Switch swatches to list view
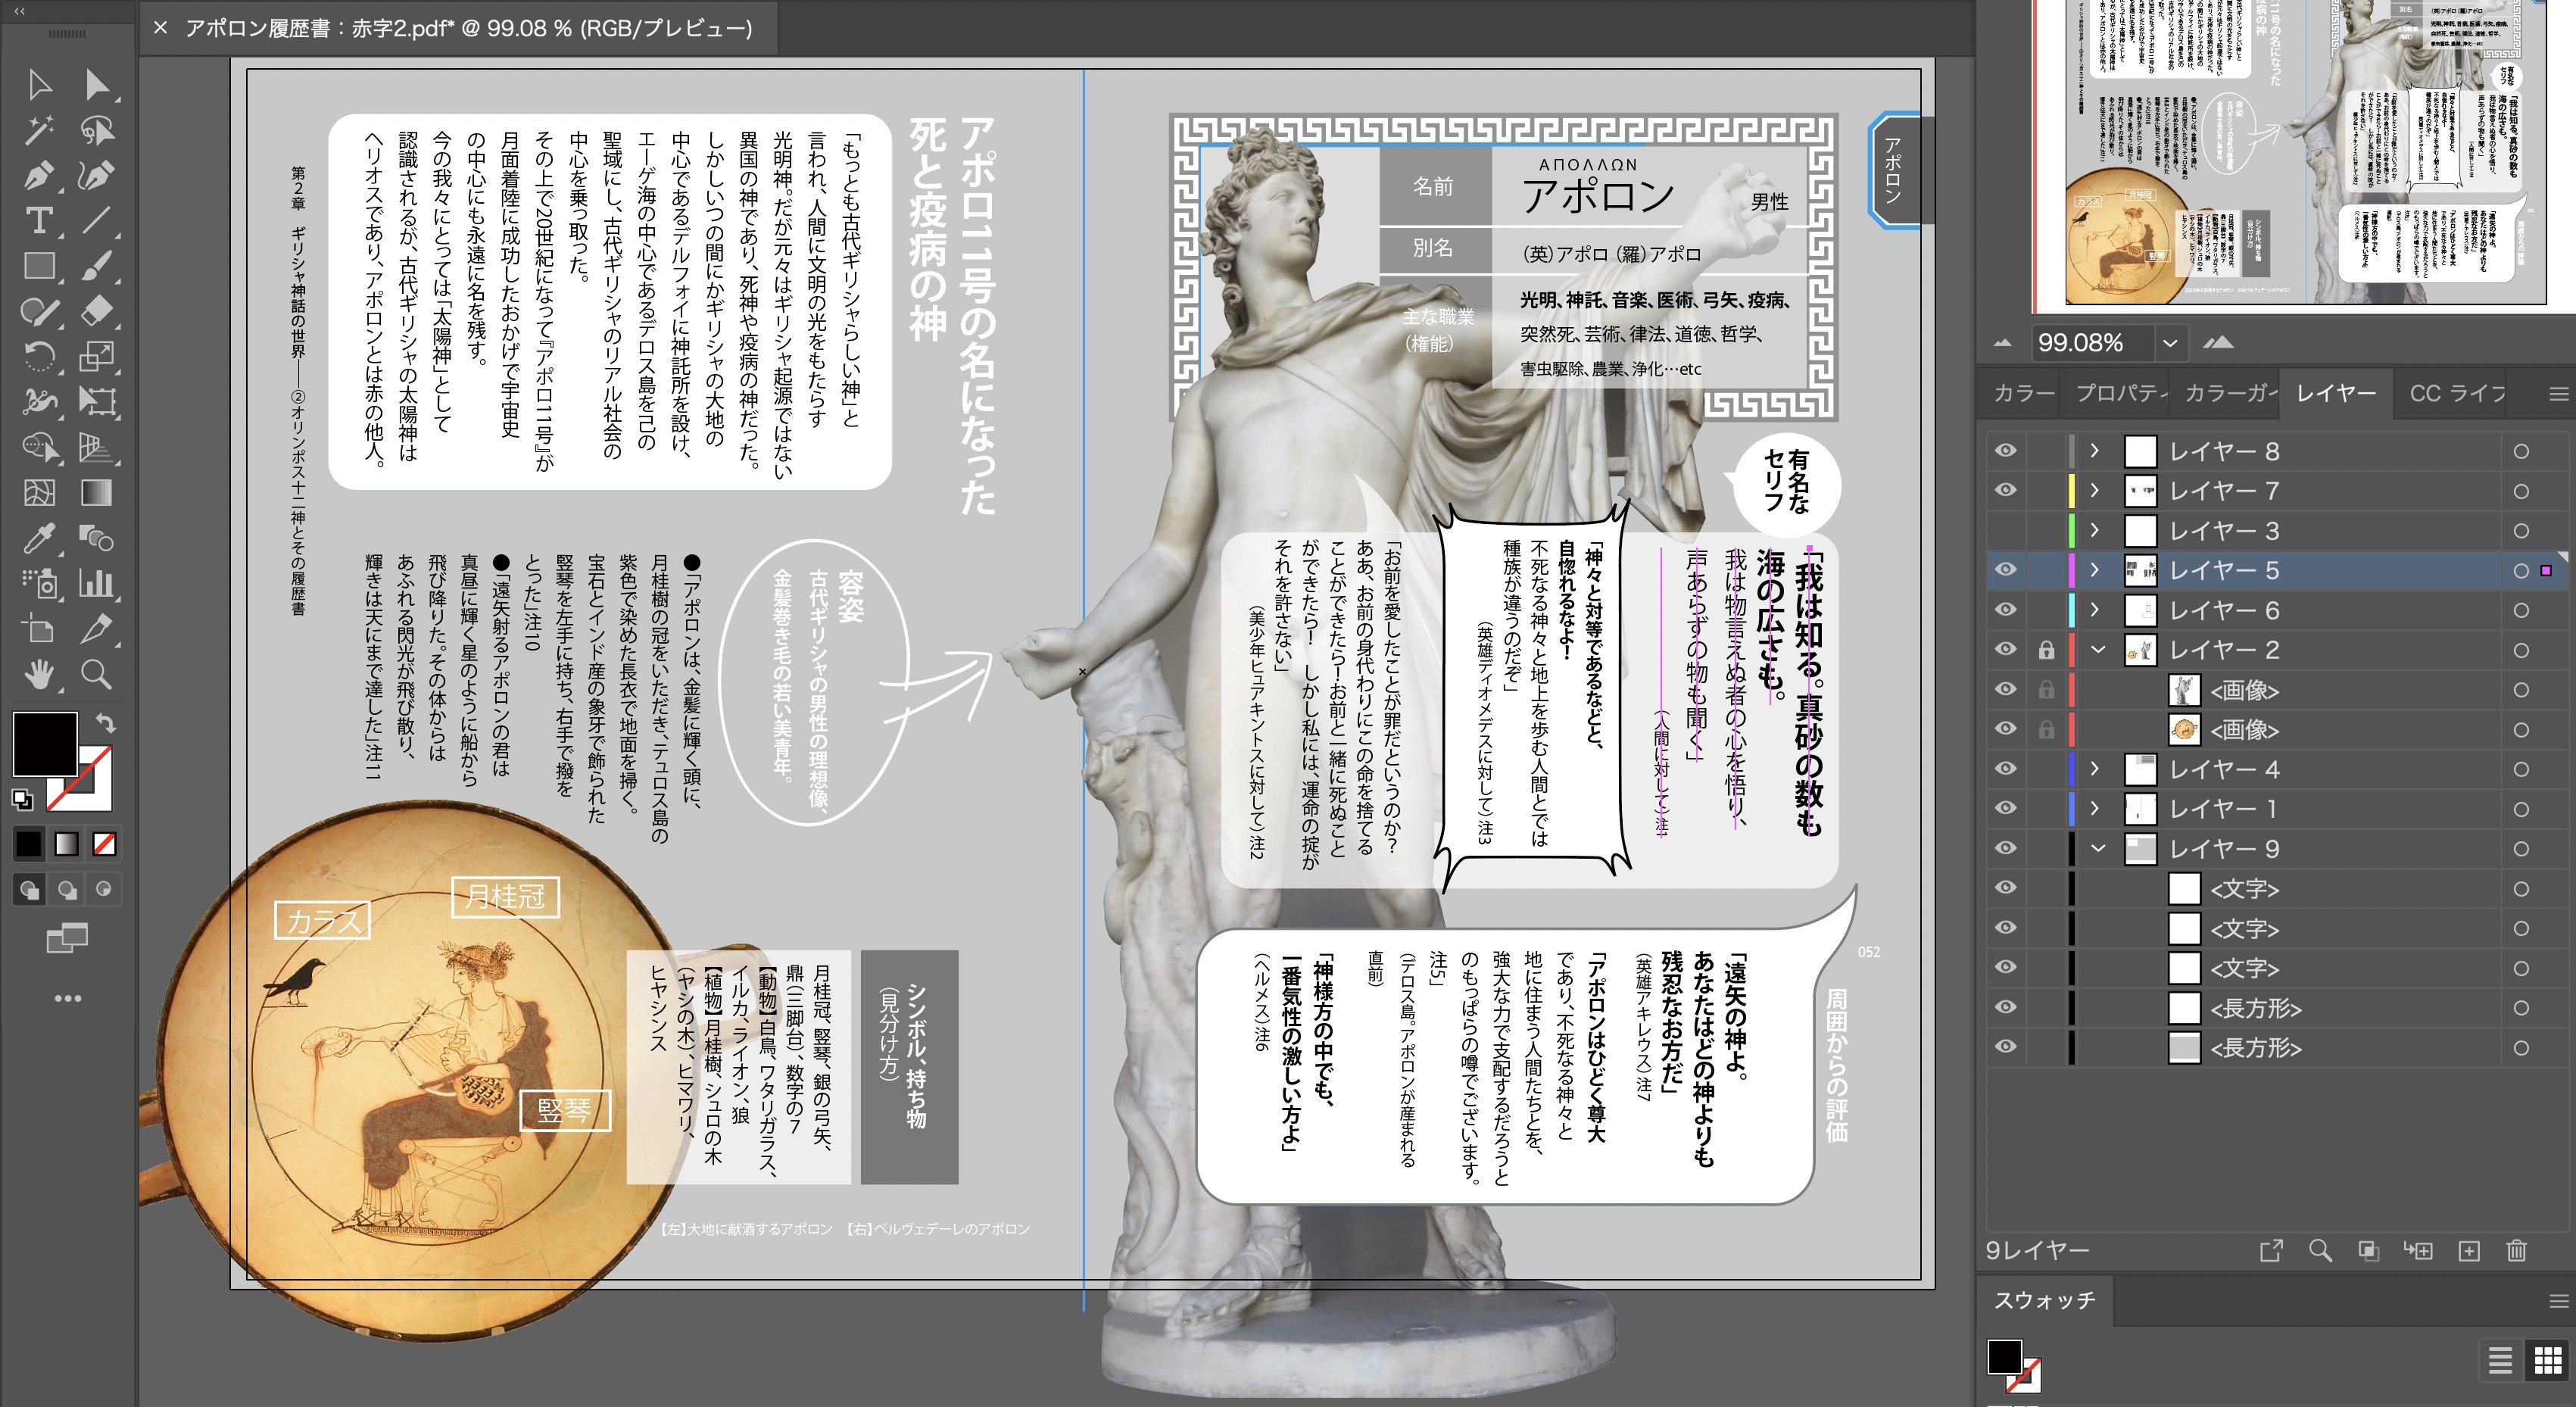2576x1407 pixels. (2500, 1361)
